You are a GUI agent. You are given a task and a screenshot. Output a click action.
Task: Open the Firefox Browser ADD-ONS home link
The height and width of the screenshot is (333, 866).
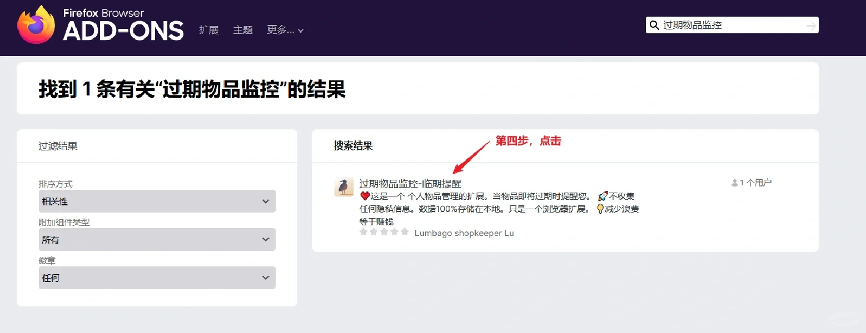pyautogui.click(x=101, y=24)
